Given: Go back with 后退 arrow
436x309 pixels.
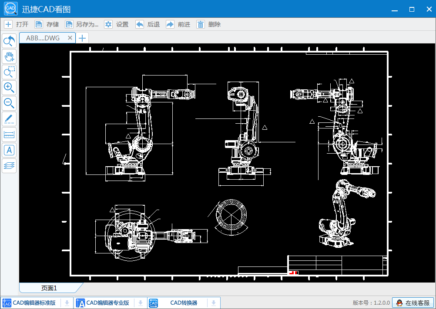Looking at the screenshot, I should pos(148,24).
